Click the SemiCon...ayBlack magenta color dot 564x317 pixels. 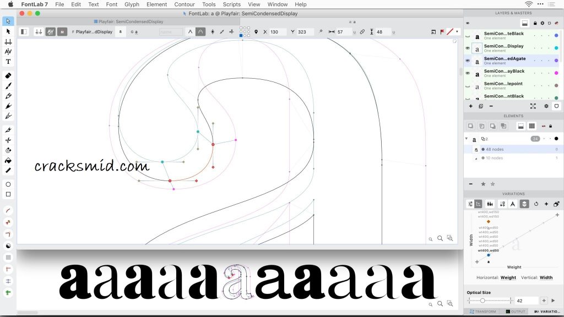point(556,73)
